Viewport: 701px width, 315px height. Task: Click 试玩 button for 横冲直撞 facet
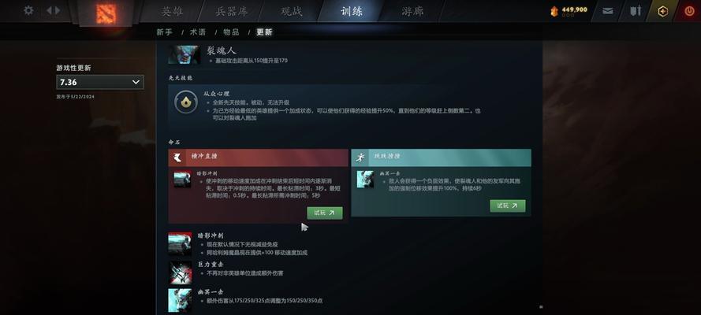tap(325, 213)
